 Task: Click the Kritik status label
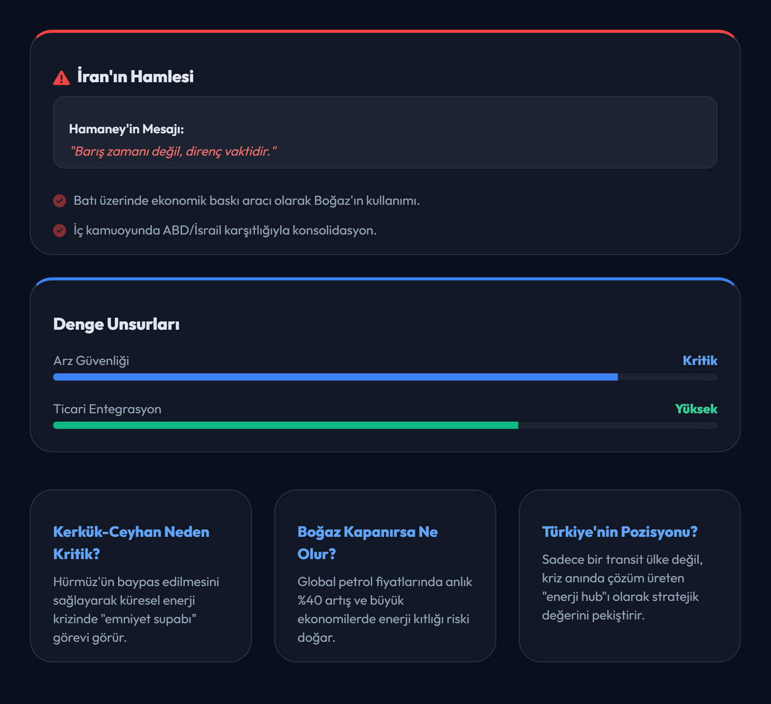[x=699, y=361]
